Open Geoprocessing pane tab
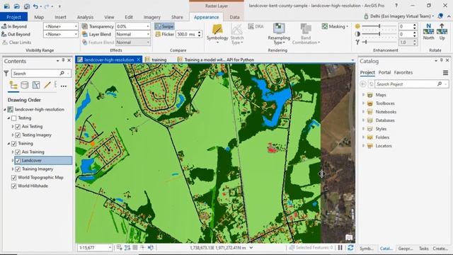Image resolution: width=453 pixels, height=255 pixels. click(x=406, y=249)
